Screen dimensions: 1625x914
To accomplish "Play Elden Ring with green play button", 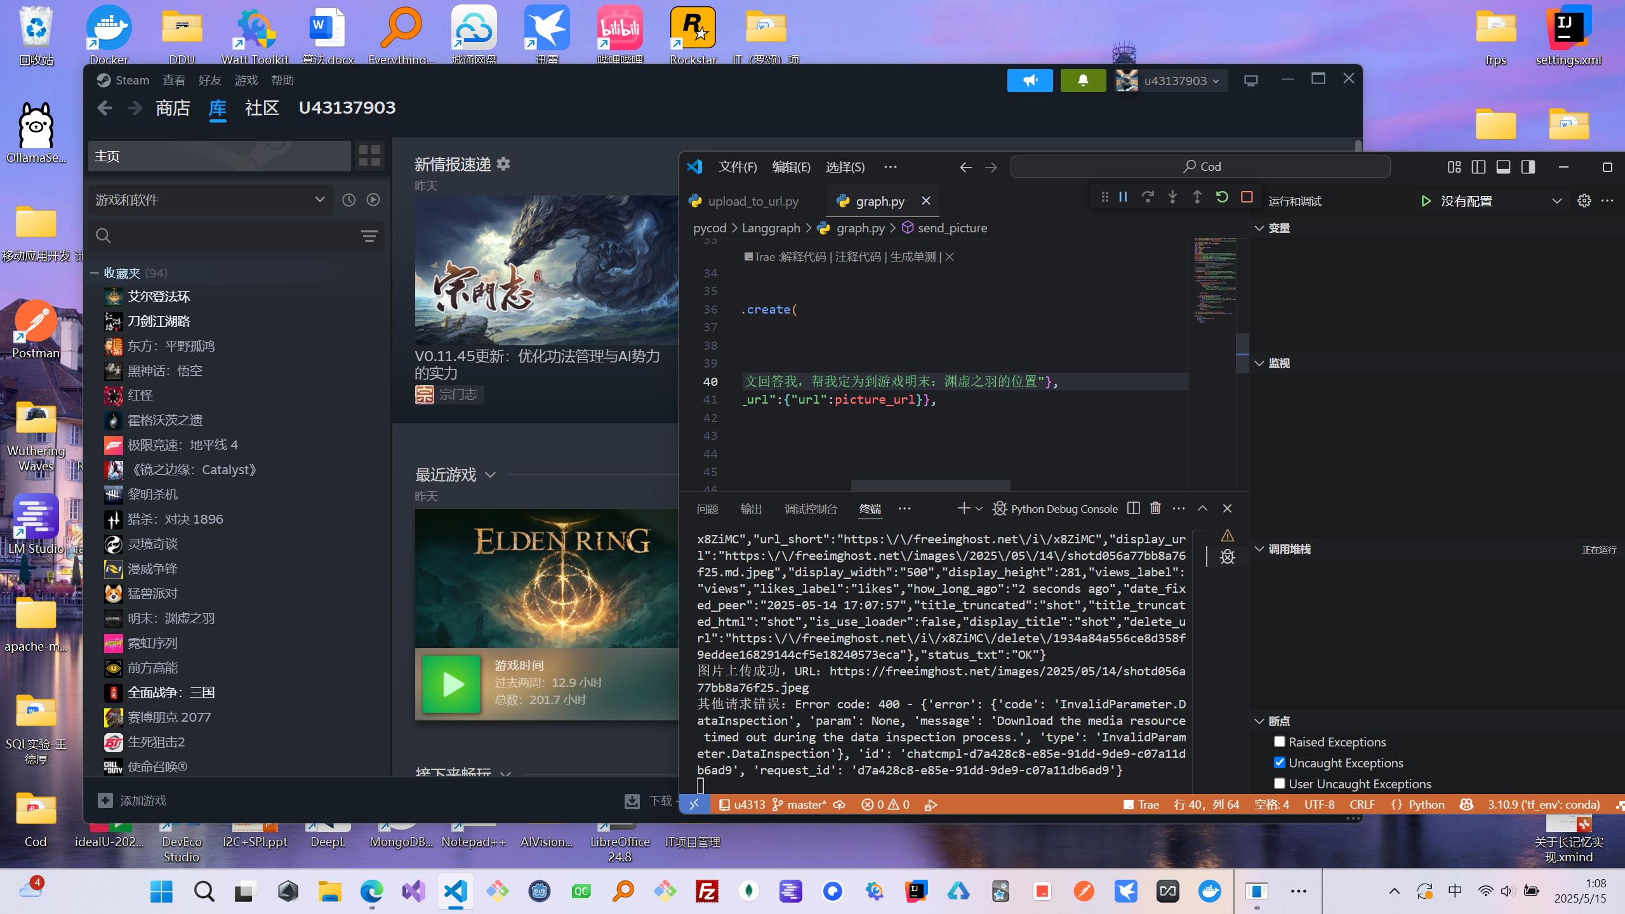I will (452, 684).
